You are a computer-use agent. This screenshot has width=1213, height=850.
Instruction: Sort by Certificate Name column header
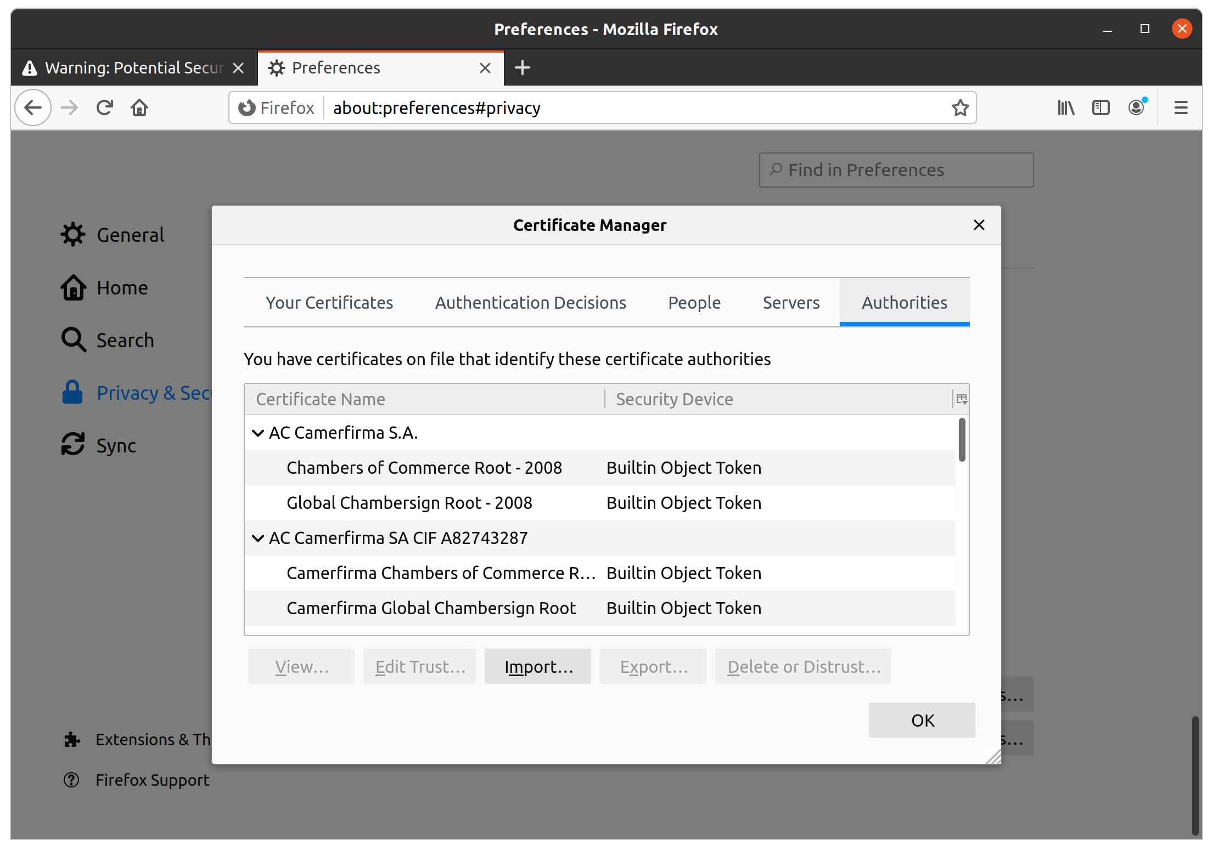(x=424, y=399)
